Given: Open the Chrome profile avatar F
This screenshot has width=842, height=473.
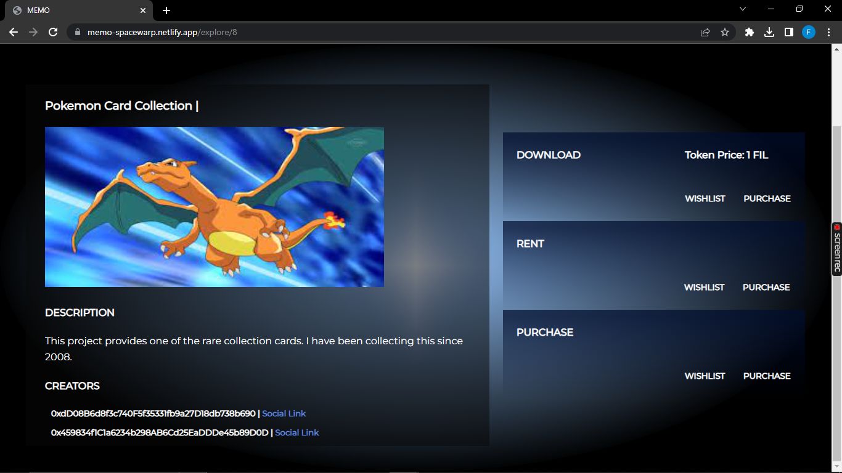Looking at the screenshot, I should [x=809, y=32].
